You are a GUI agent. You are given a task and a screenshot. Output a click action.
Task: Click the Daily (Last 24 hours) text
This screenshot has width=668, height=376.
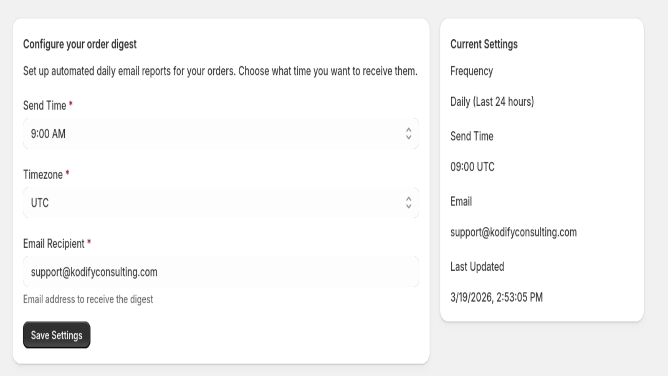tap(491, 101)
